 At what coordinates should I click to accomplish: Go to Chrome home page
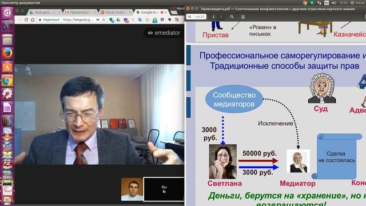coord(33,20)
